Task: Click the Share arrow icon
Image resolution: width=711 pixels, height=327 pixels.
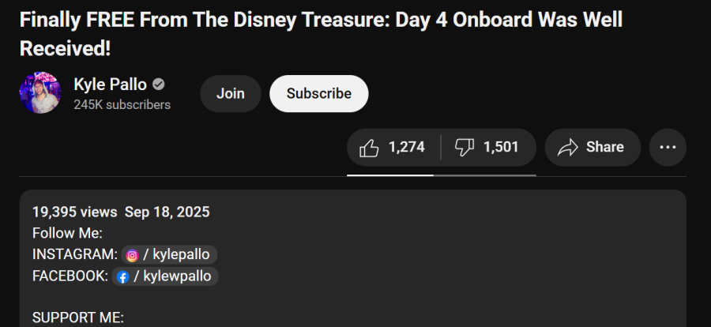Action: pyautogui.click(x=567, y=148)
